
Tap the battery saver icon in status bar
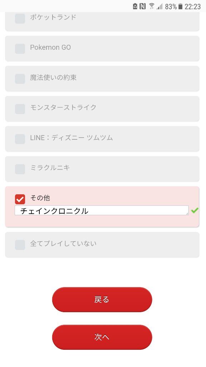[x=135, y=6]
